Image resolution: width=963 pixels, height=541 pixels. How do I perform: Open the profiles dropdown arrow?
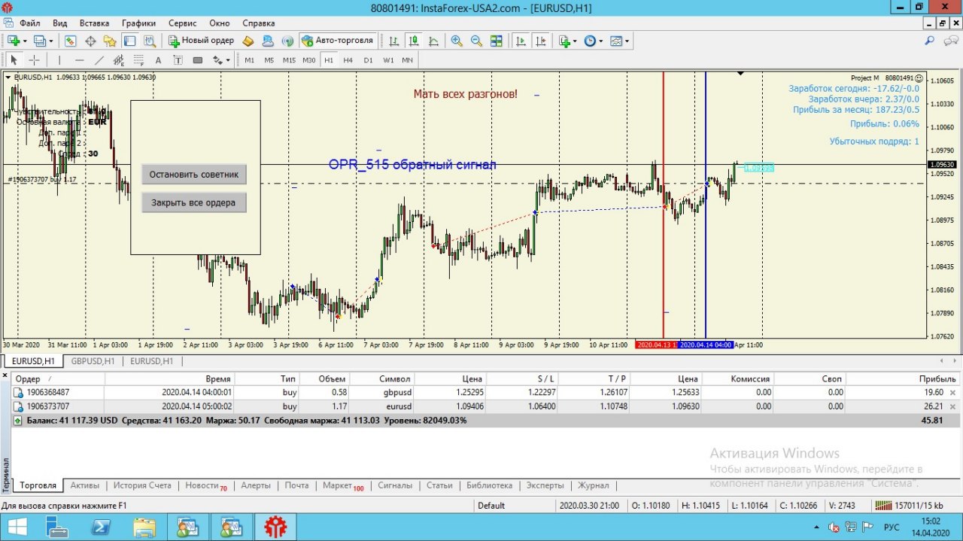50,41
